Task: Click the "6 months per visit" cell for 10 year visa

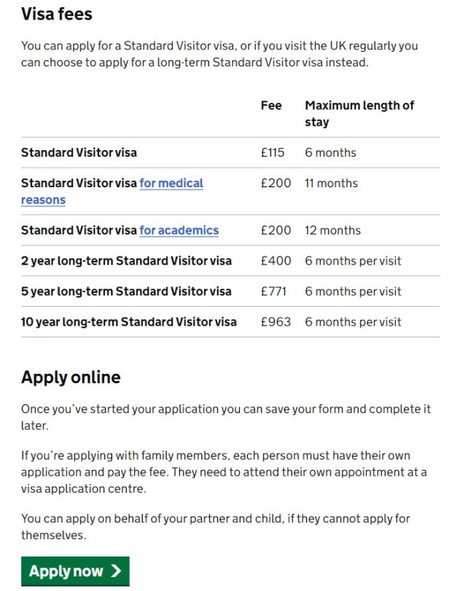Action: point(353,322)
